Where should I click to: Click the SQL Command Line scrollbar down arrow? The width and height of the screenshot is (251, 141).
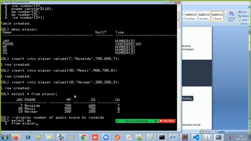point(179,129)
